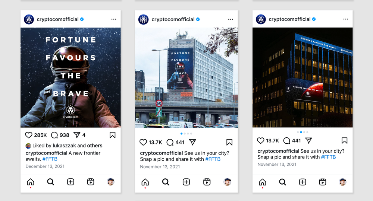Open Reels icon below the astronaut post
373x201 pixels.
click(90, 182)
